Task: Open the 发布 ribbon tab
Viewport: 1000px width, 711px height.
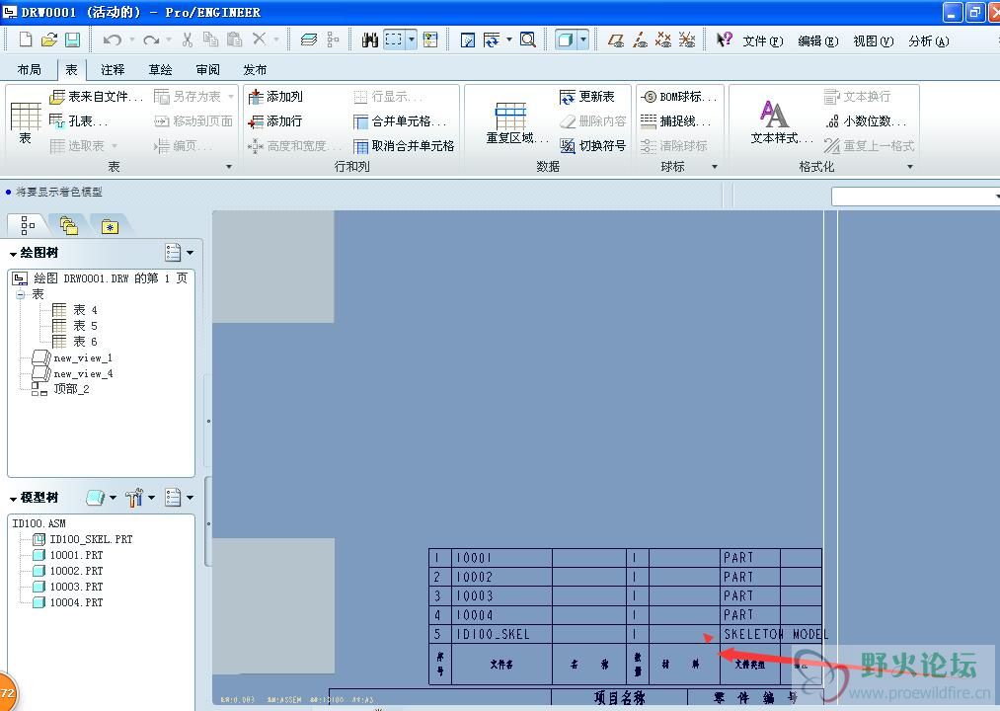Action: pyautogui.click(x=255, y=69)
